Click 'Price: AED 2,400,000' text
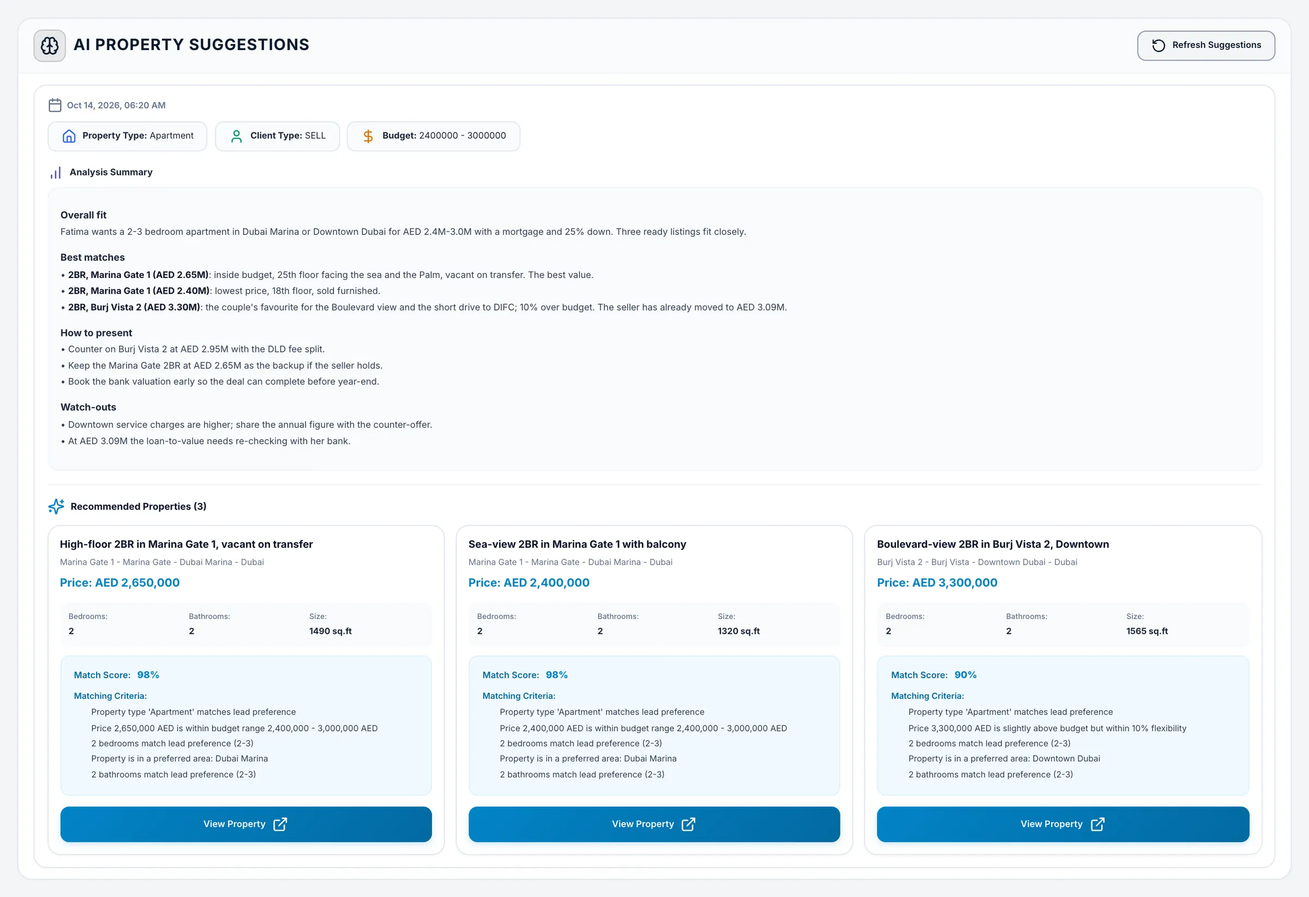This screenshot has width=1309, height=897. coord(529,583)
